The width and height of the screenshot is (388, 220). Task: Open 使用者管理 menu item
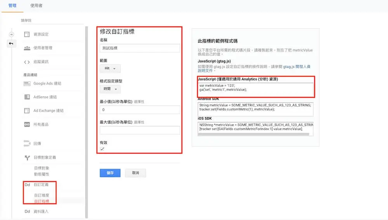43,48
